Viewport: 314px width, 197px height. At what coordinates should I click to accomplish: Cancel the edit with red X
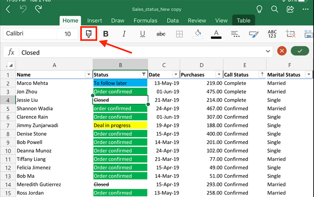click(x=281, y=51)
